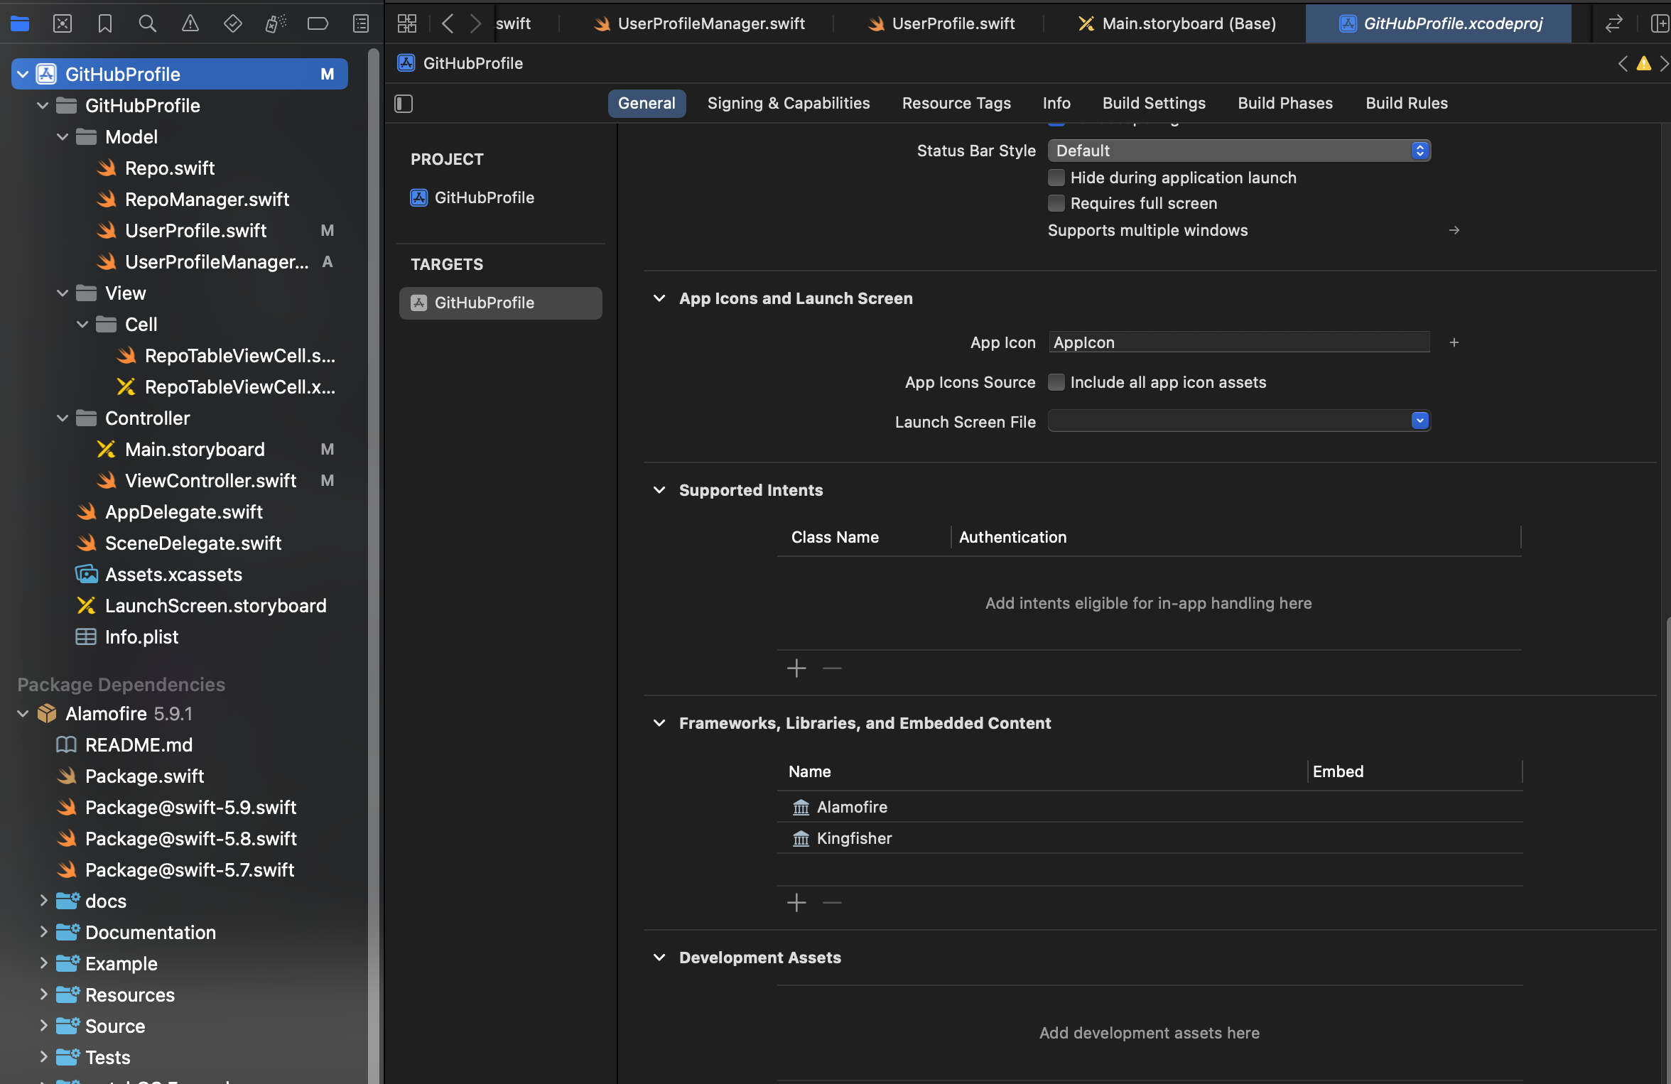Viewport: 1671px width, 1084px height.
Task: Open Alamofire README.md file
Action: tap(139, 745)
